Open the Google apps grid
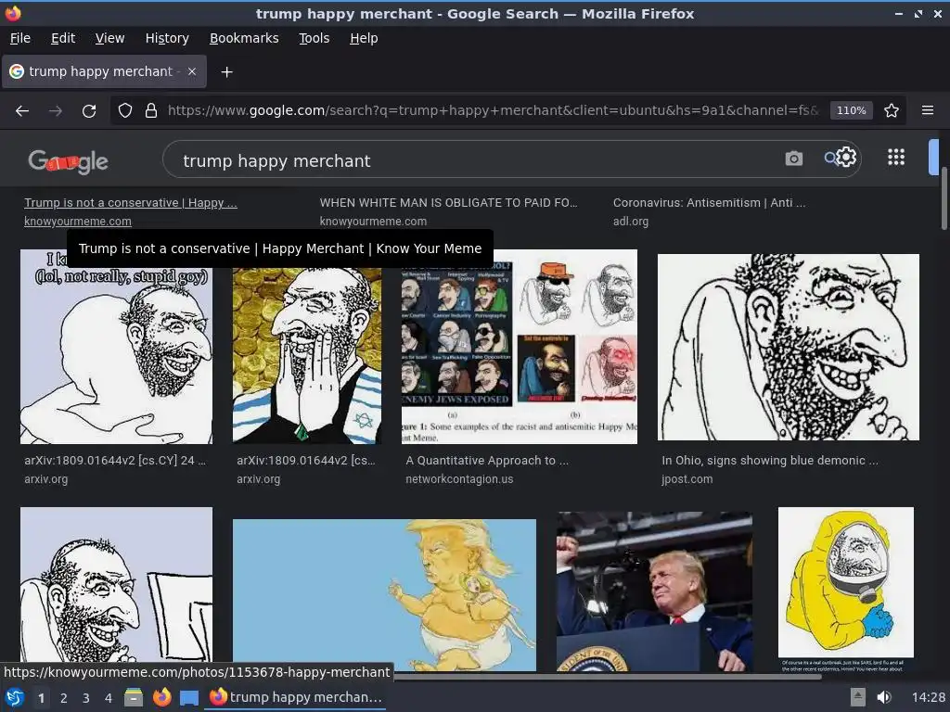The height and width of the screenshot is (712, 950). (x=896, y=158)
